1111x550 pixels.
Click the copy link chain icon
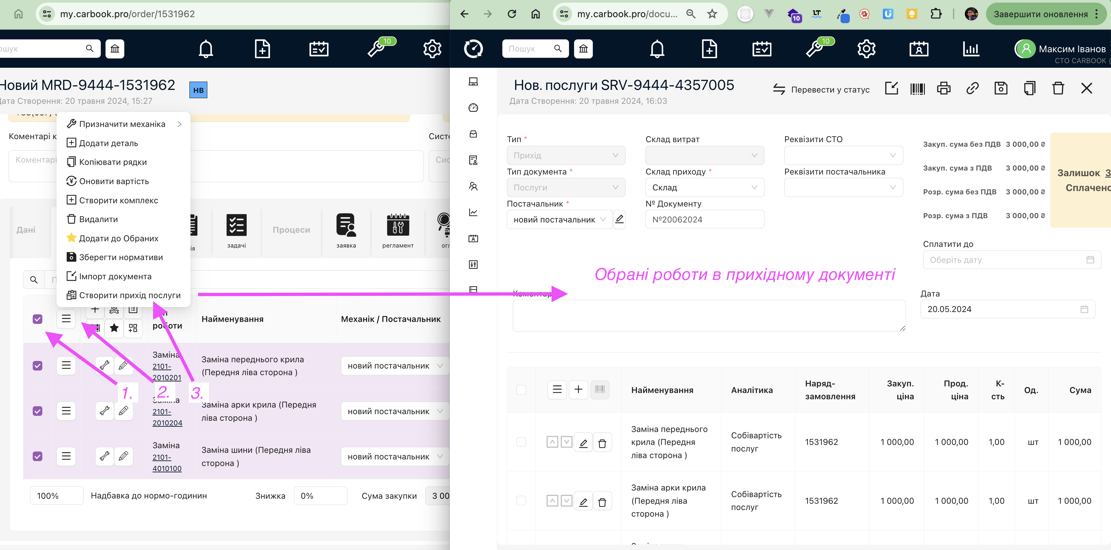click(972, 88)
